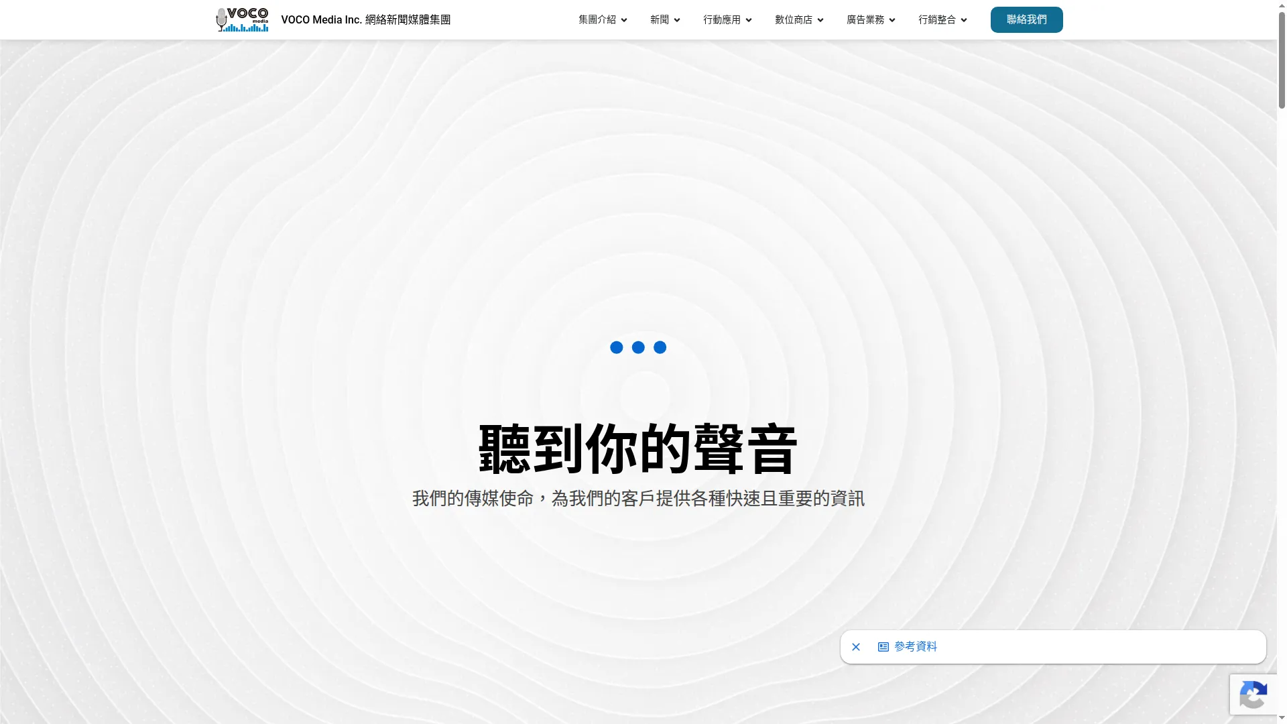1287x724 pixels.
Task: Open the 集團介紹 menu
Action: 597,20
